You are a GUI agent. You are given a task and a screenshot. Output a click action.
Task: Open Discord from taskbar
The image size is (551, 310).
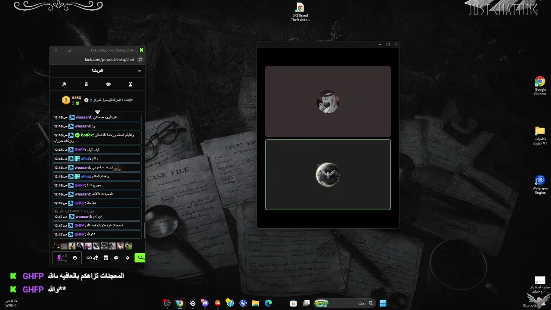tap(205, 303)
